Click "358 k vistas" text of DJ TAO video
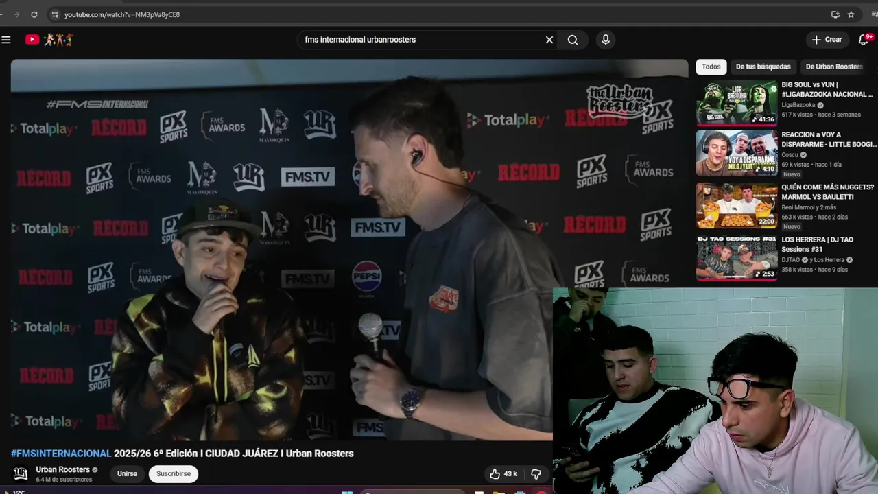Screen dimensions: 878x494 [x=799, y=270]
